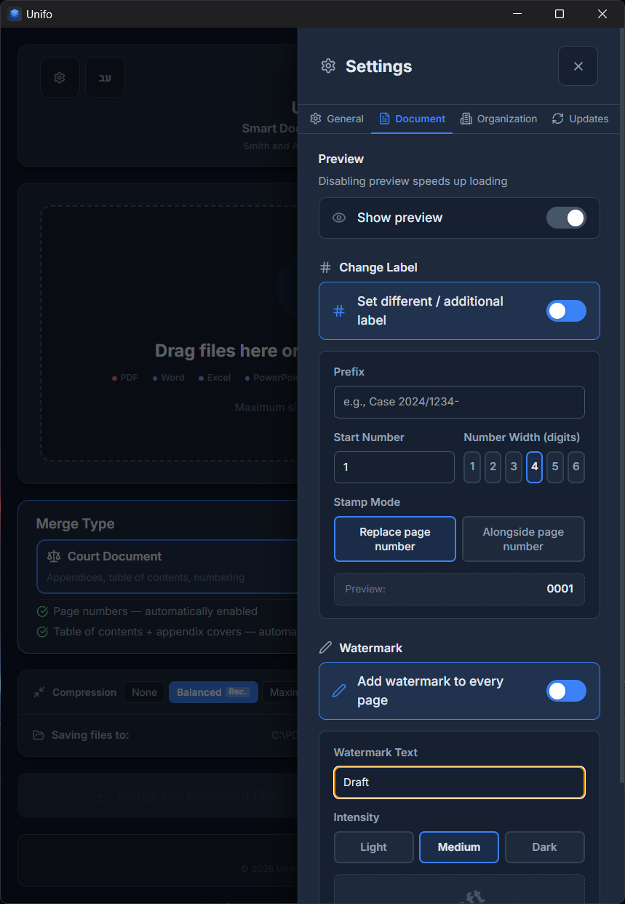625x904 pixels.
Task: Disable Add watermark to every page
Action: (566, 691)
